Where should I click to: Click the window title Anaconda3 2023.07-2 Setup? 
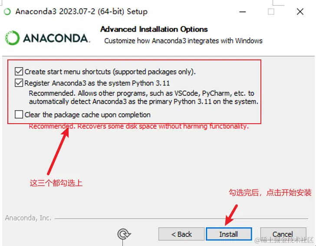(82, 11)
